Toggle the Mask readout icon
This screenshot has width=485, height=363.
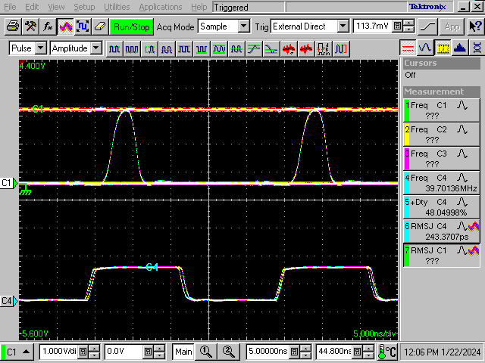(x=477, y=48)
